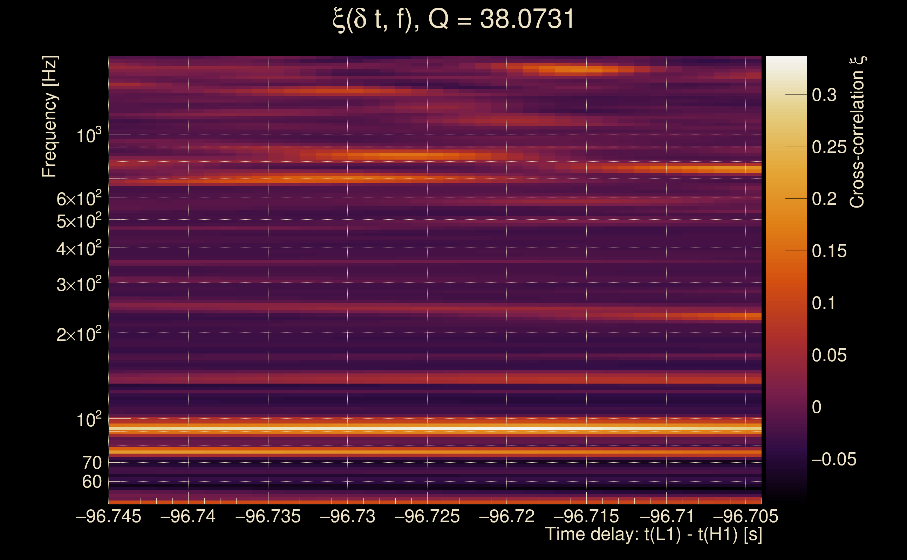Click the 0.3 tick on the colorbar
Image resolution: width=907 pixels, height=560 pixels.
click(x=824, y=95)
